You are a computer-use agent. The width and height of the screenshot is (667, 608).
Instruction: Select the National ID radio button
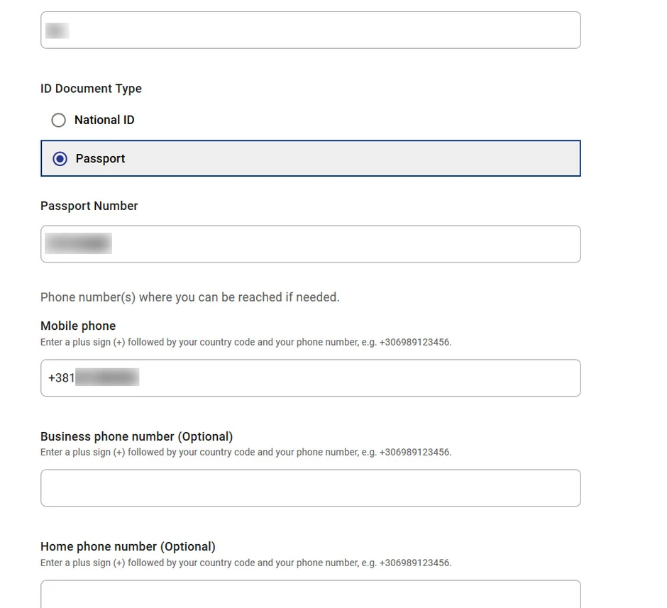pyautogui.click(x=59, y=120)
